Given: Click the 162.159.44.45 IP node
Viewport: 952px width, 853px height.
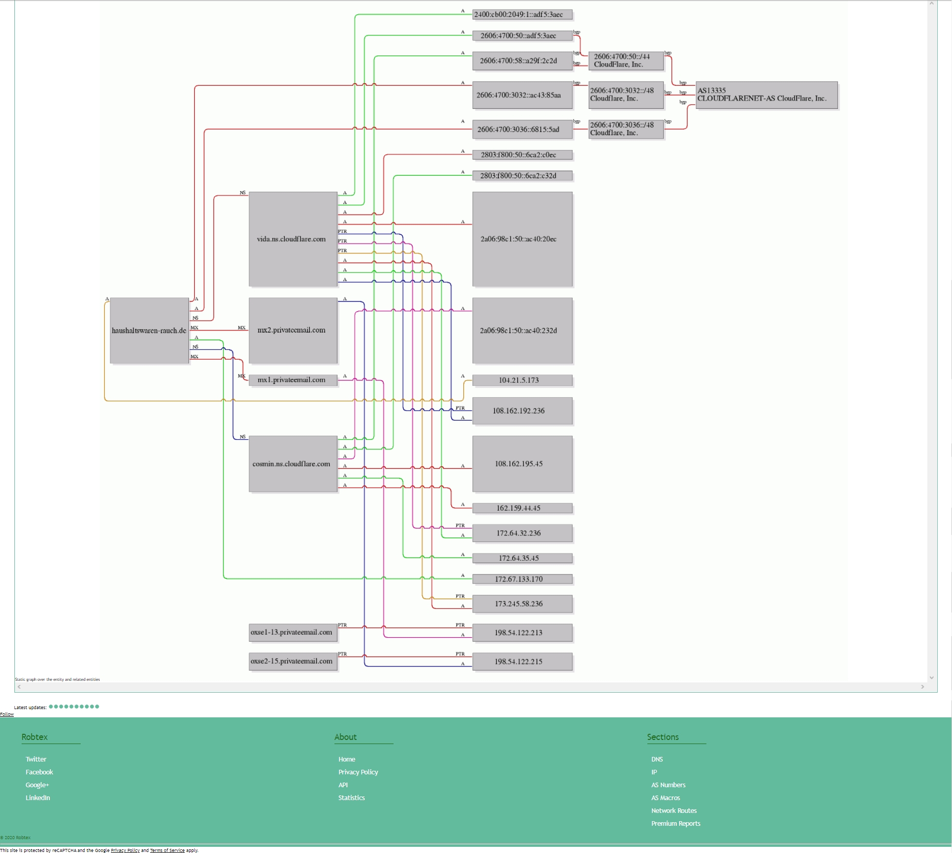Looking at the screenshot, I should [x=522, y=508].
